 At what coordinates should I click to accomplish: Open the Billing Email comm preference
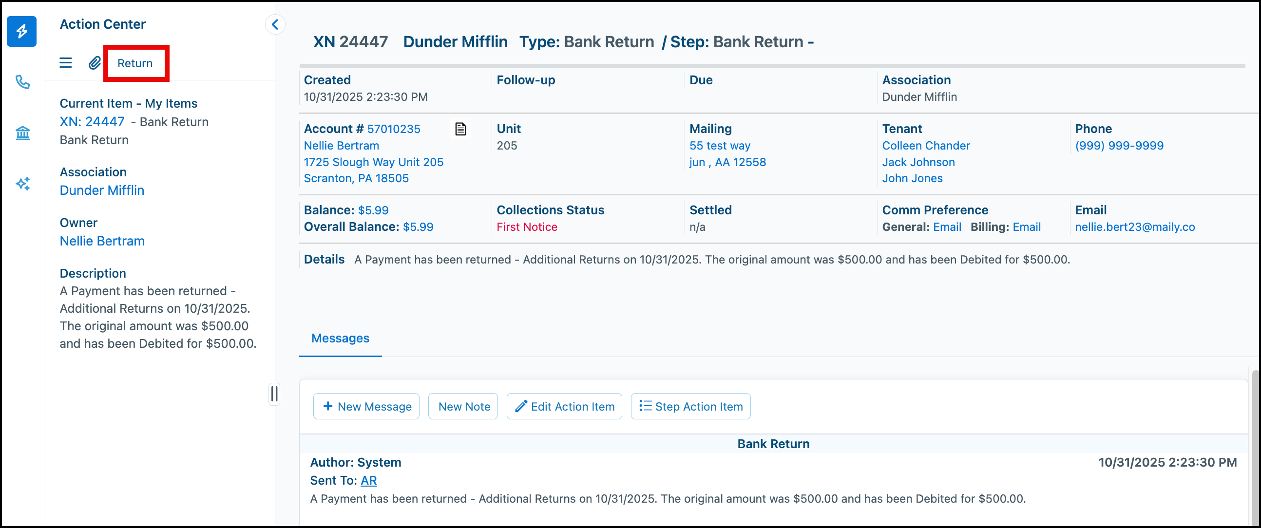(1027, 227)
